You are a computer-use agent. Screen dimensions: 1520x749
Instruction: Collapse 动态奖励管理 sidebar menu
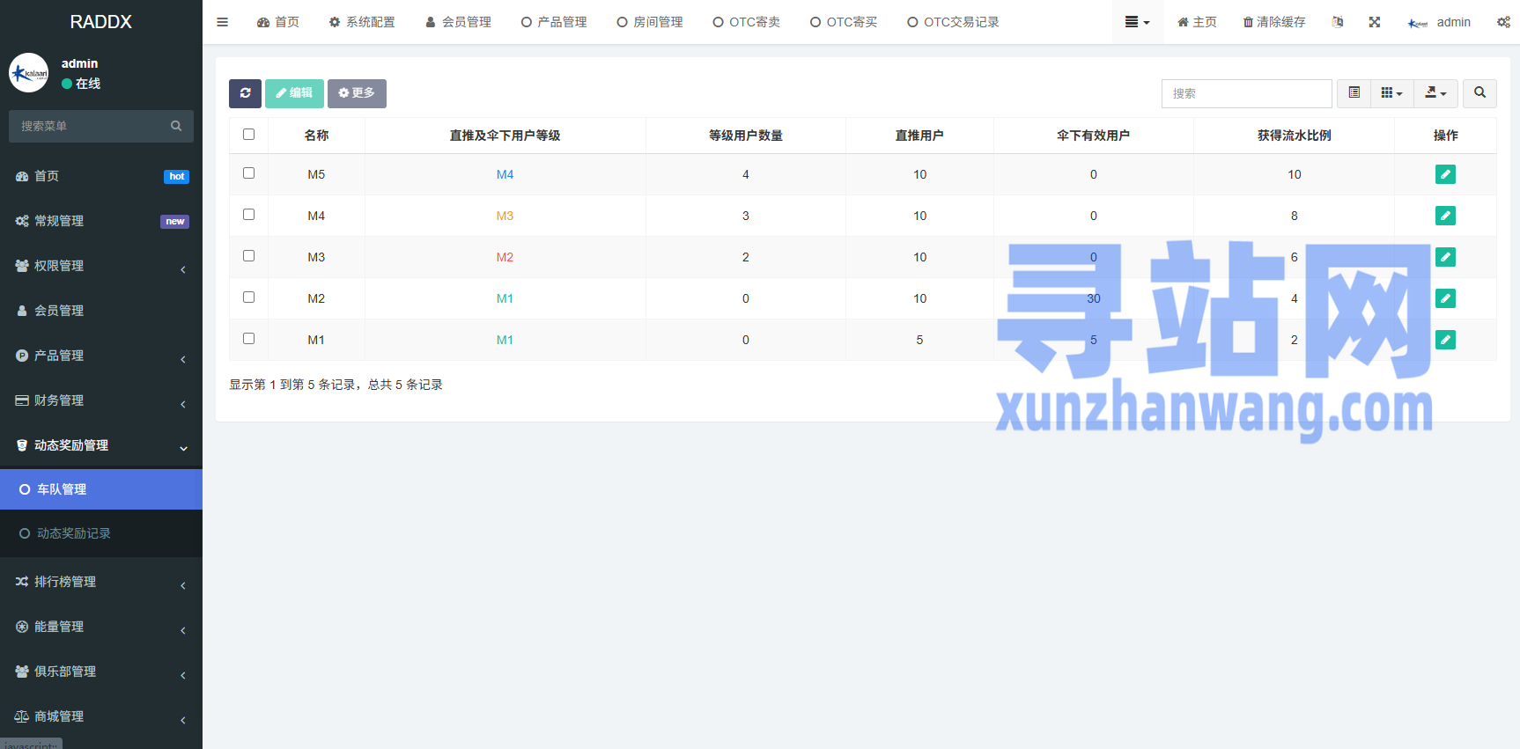coord(101,445)
